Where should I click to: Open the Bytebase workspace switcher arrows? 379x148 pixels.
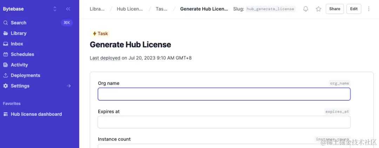[55, 9]
